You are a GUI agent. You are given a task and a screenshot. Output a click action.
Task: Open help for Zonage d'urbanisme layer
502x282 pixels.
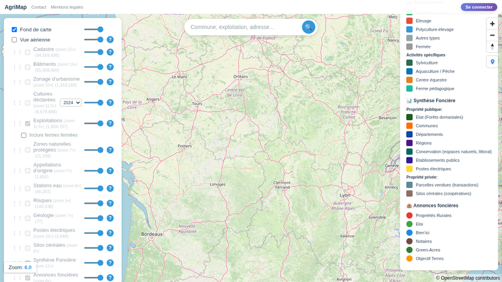click(110, 82)
